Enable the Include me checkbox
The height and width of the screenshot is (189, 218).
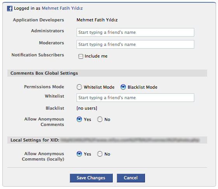[81, 56]
